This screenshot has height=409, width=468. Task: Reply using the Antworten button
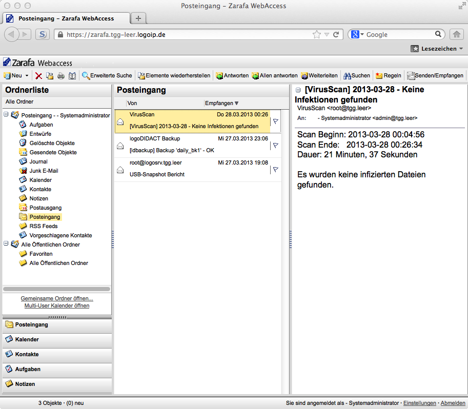tap(232, 76)
